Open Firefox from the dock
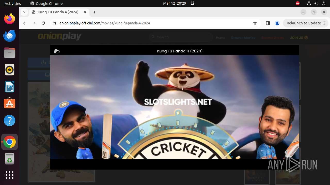The height and width of the screenshot is (185, 330). click(10, 19)
